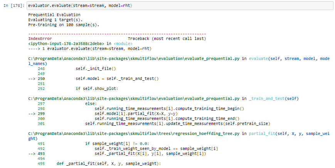Click partial_fit(self, X, y, sample_wei signature
The image size is (335, 168).
pyautogui.click(x=289, y=134)
